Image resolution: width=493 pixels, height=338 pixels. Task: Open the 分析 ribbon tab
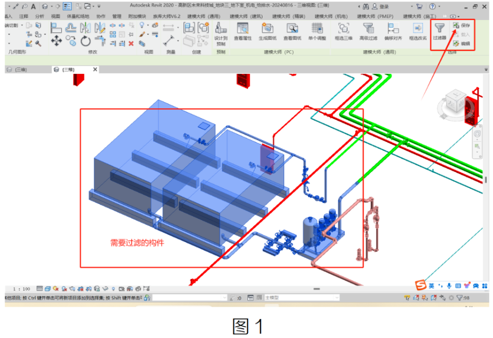click(40, 16)
